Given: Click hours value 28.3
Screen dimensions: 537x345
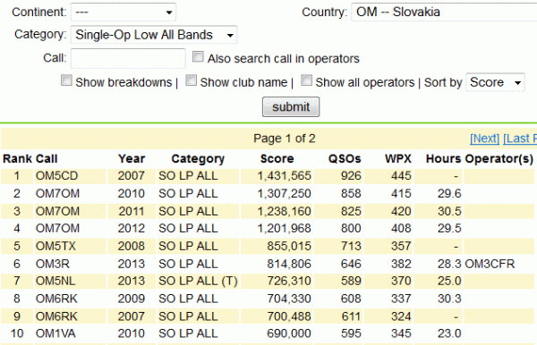Looking at the screenshot, I should tap(449, 264).
